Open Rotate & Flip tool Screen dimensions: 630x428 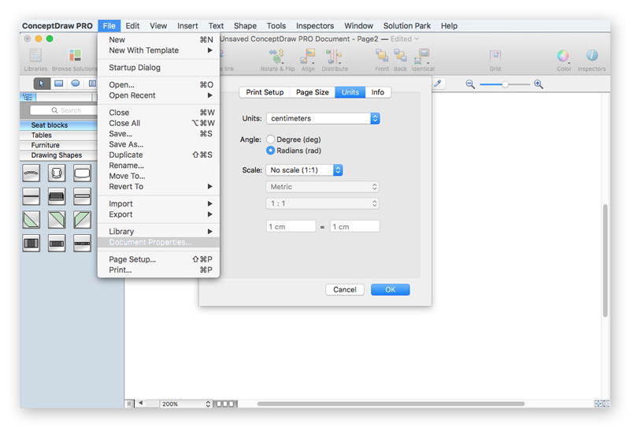tap(277, 56)
